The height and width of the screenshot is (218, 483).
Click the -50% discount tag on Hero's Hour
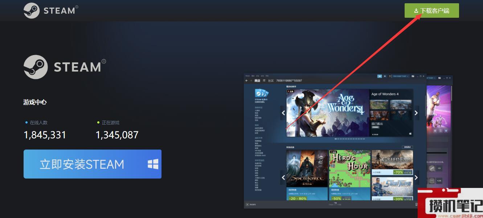[337, 198]
